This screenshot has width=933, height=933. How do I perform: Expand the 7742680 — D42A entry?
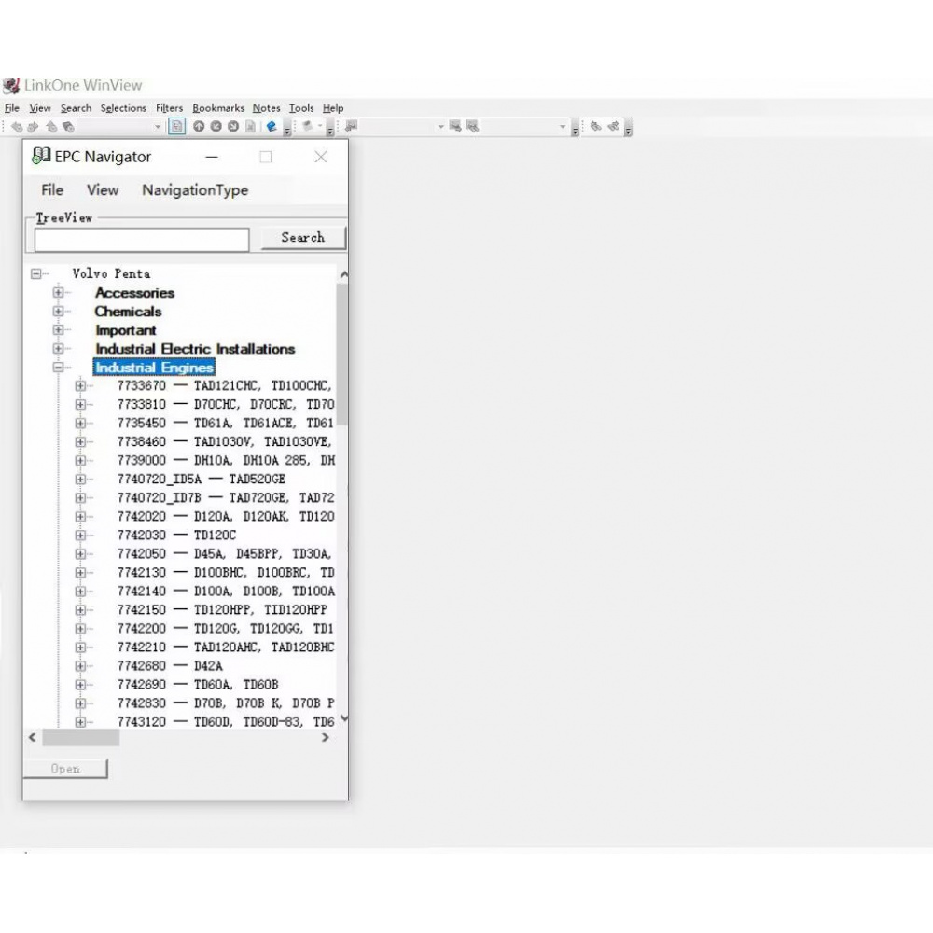(x=80, y=666)
